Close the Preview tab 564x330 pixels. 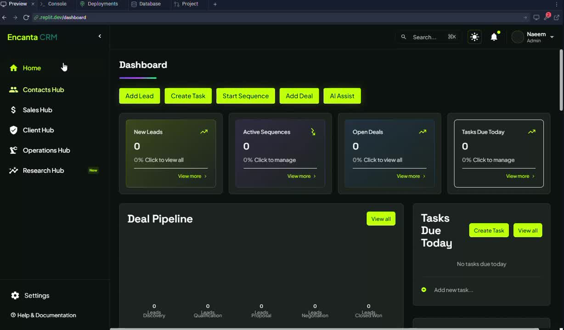(33, 4)
